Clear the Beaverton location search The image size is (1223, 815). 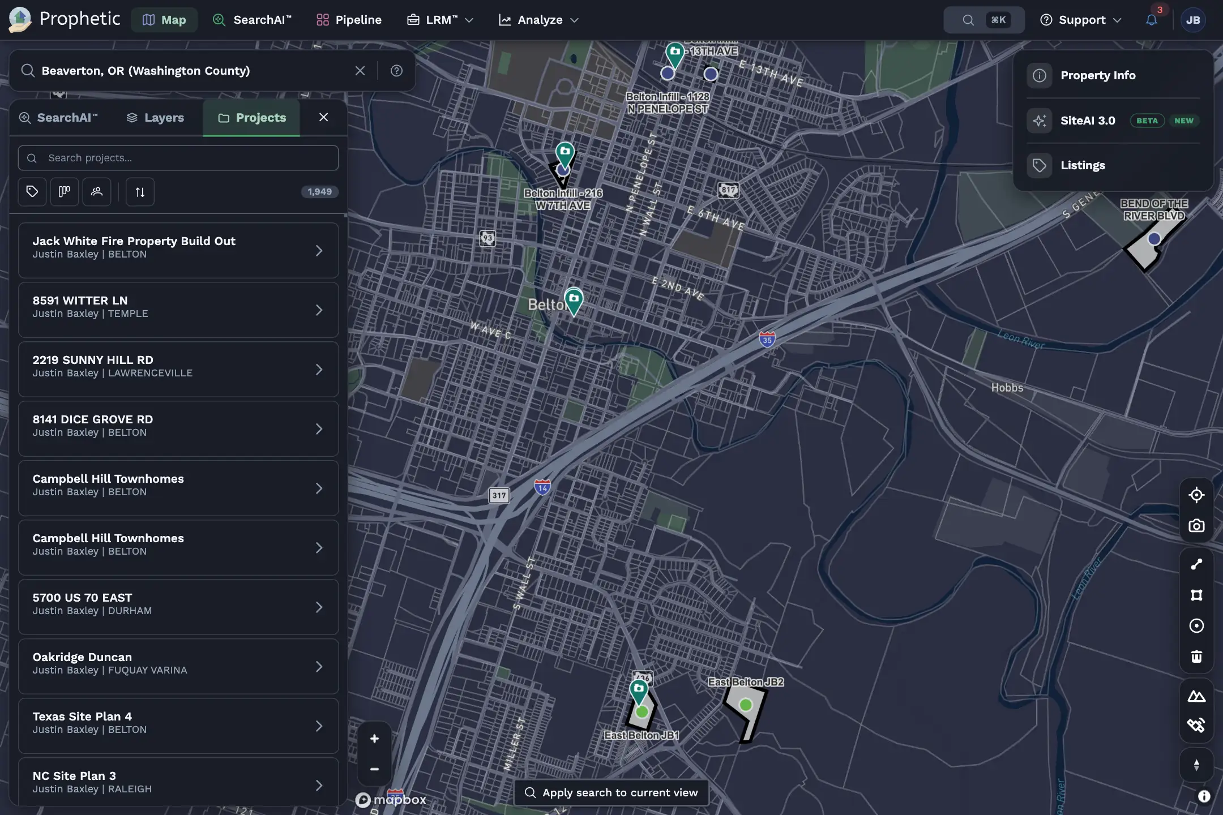pyautogui.click(x=360, y=71)
